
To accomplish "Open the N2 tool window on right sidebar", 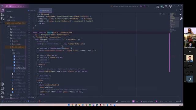I will click(x=181, y=14).
